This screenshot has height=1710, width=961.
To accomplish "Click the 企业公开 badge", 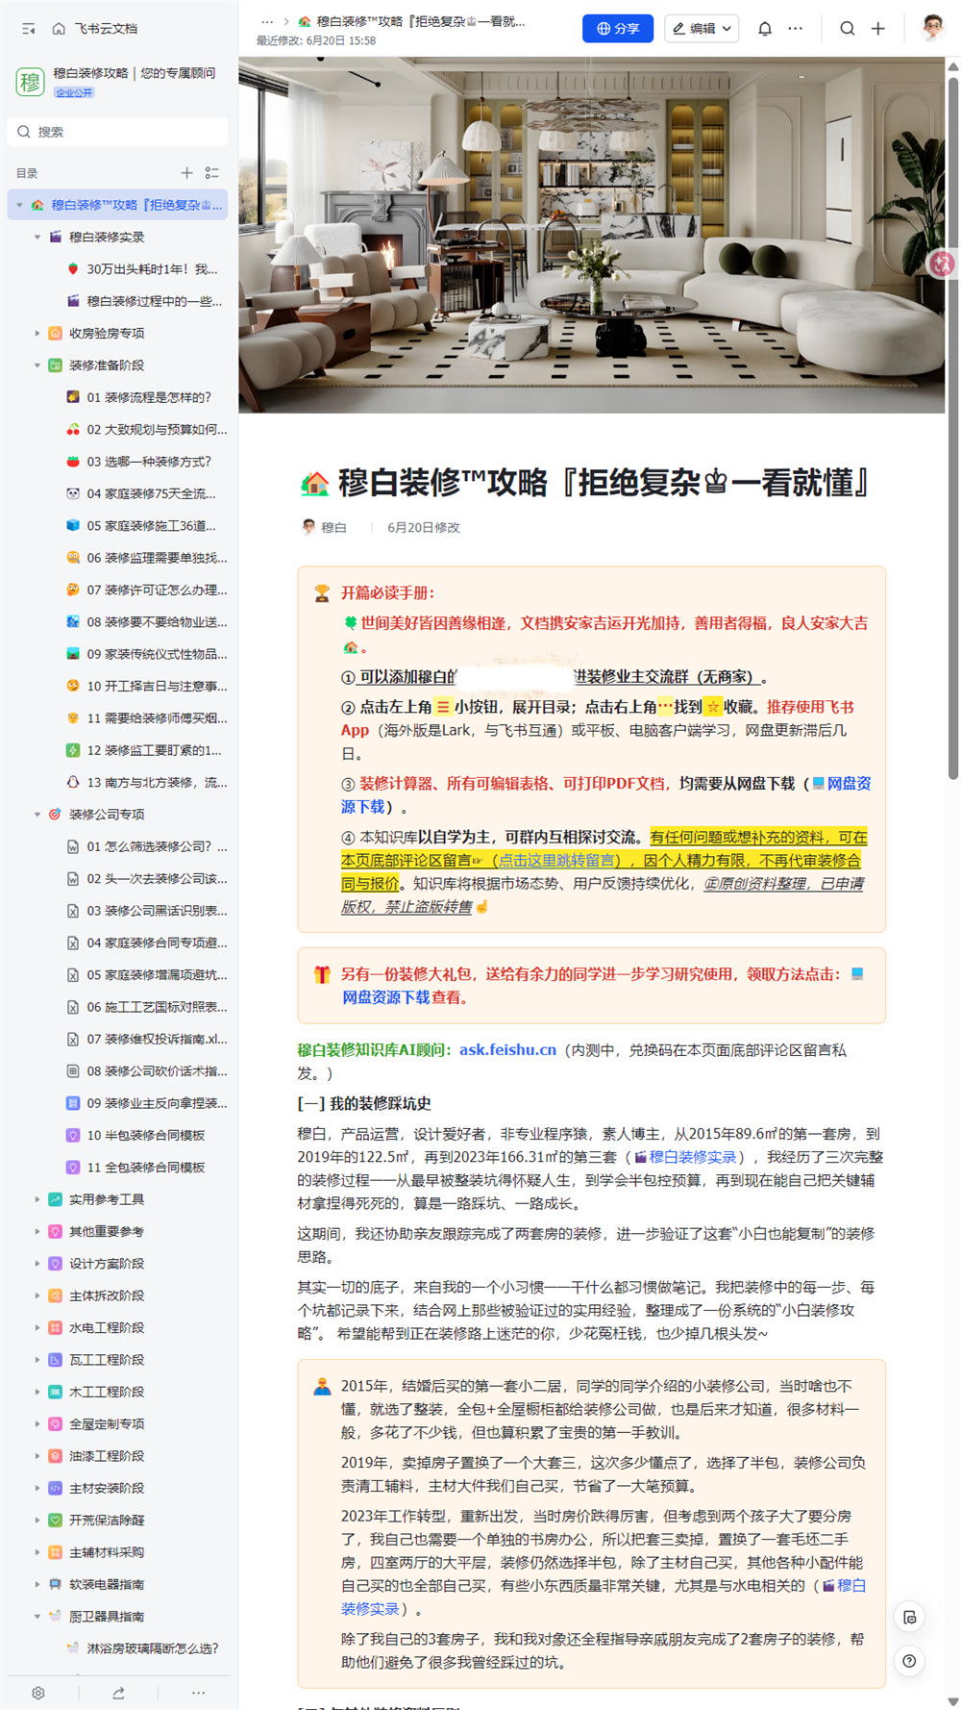I will (74, 92).
